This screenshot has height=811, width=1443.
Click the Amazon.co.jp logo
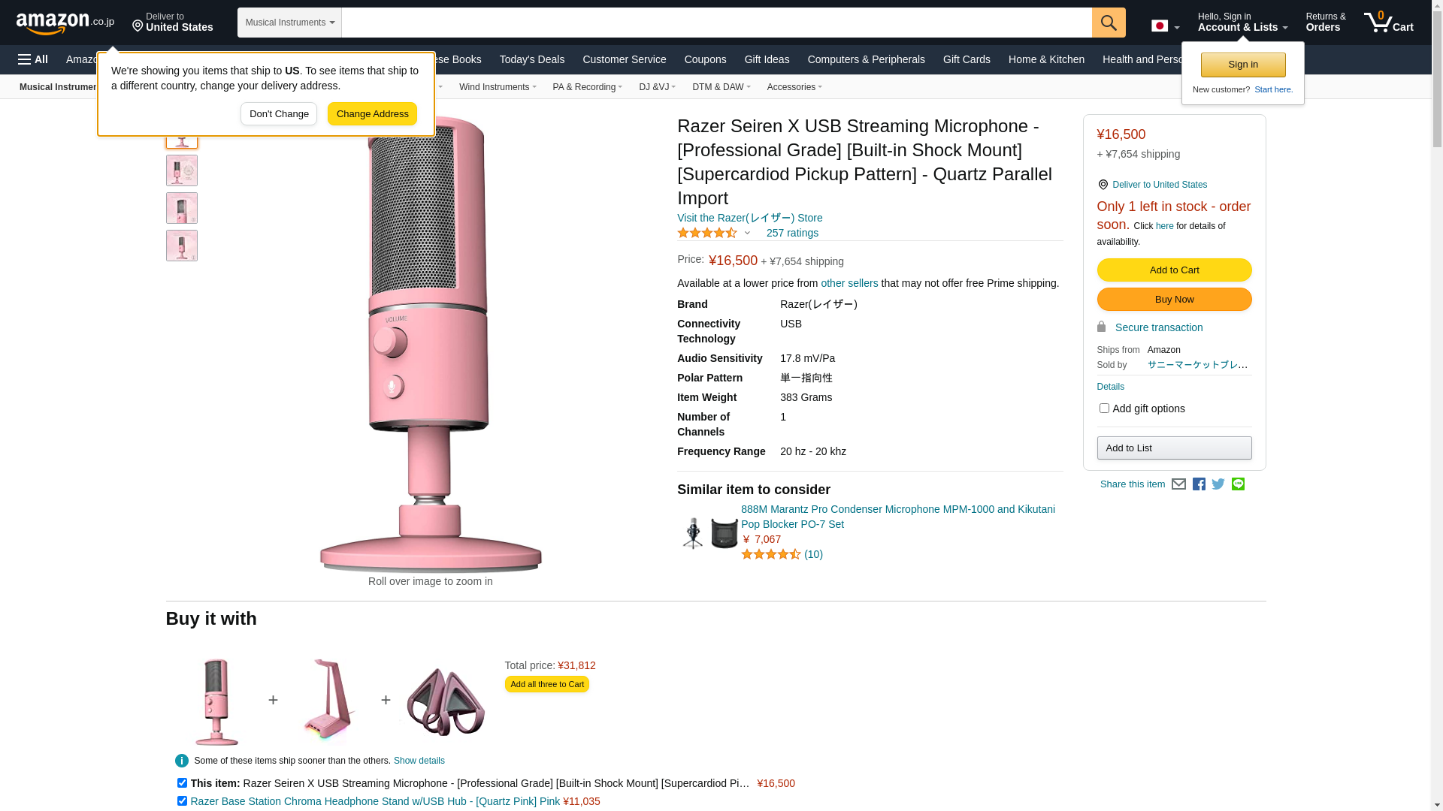65,23
